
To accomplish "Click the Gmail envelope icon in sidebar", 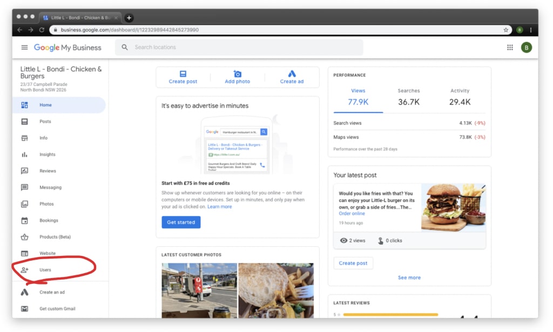I will [x=24, y=309].
